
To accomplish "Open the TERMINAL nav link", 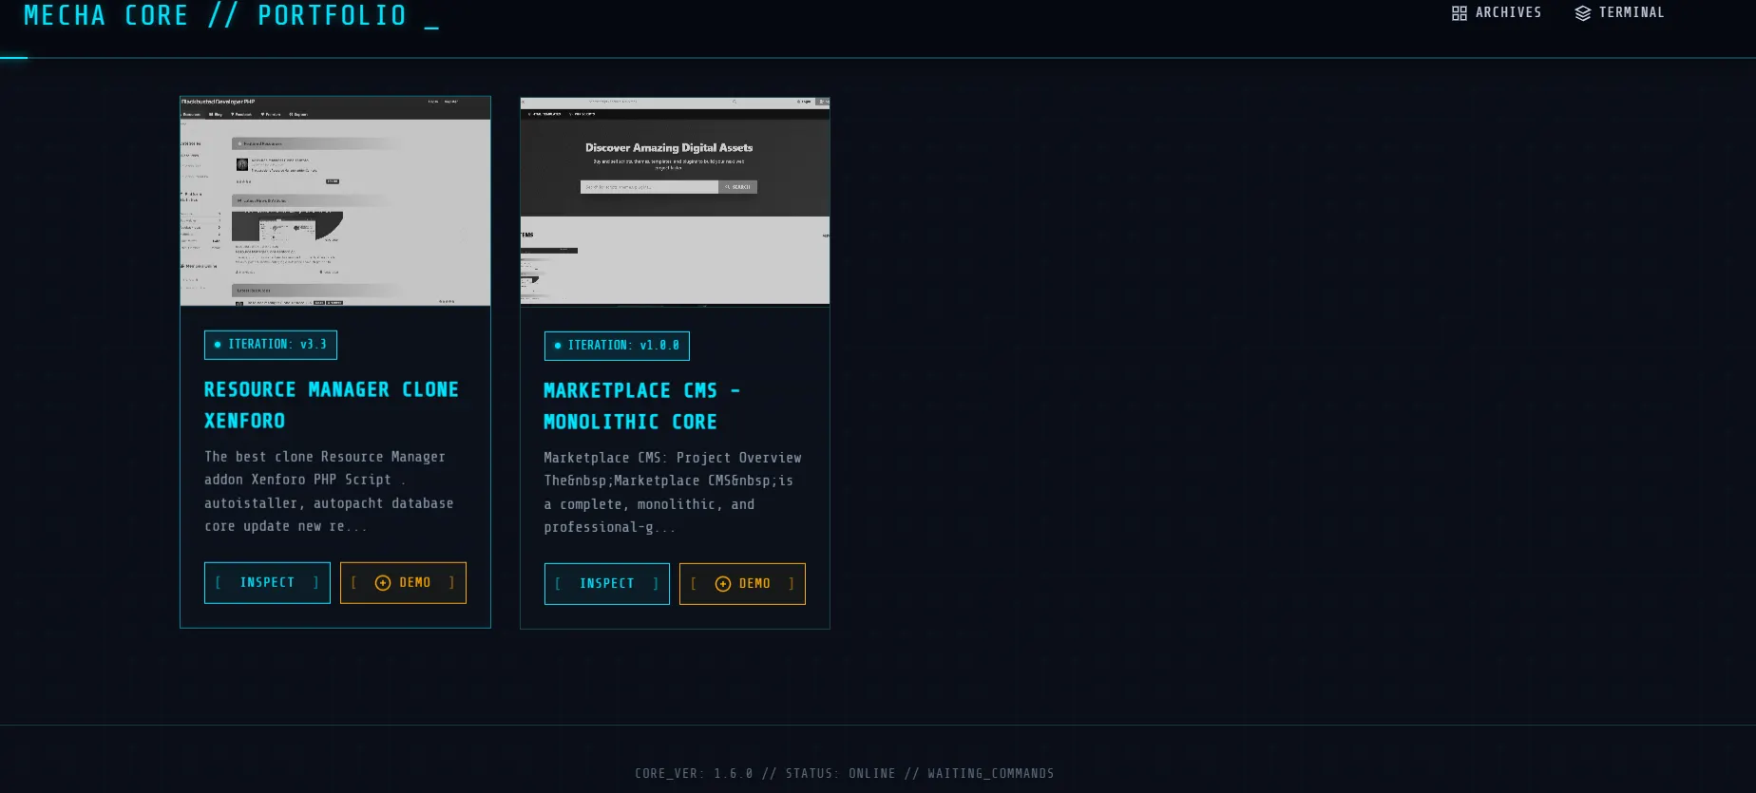I will 1619,13.
